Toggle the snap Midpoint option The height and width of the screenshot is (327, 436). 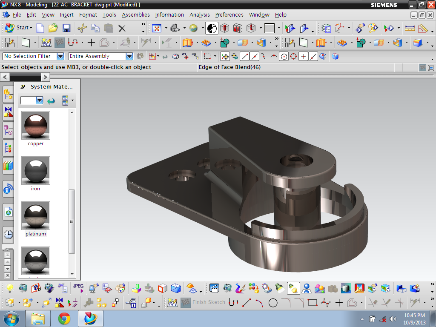(254, 57)
